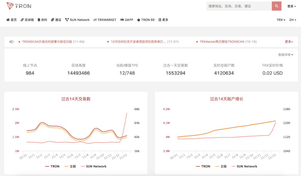
Task: Toggle 主链 legend in the transactions chart
Action: [x=71, y=166]
